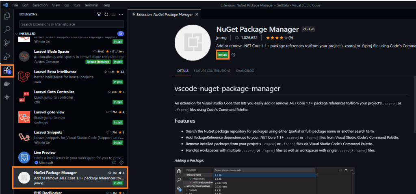Viewport: 416px width, 194px height.
Task: Open the Run and Debug view
Action: (7, 56)
